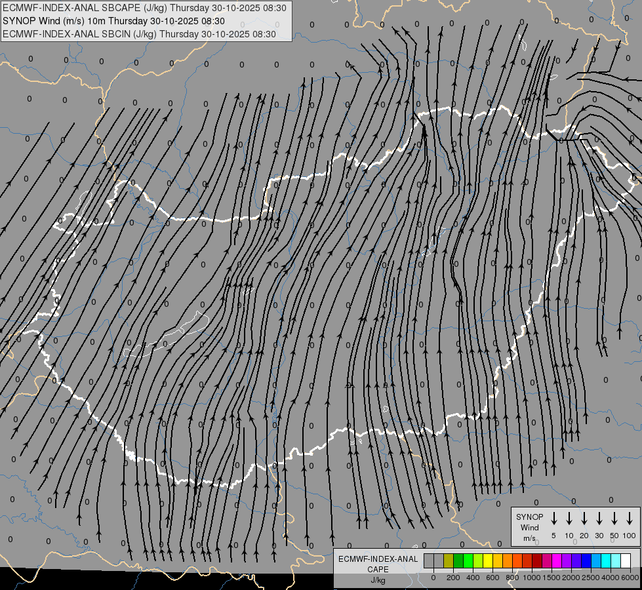Click the '1000' tick label on CAPE scale
642x590 pixels.
[532, 578]
